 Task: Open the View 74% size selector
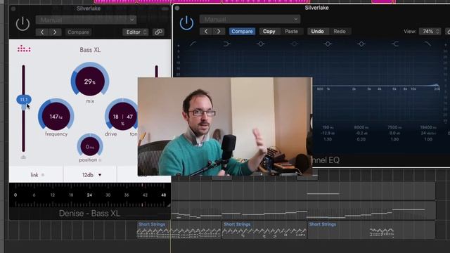(430, 31)
